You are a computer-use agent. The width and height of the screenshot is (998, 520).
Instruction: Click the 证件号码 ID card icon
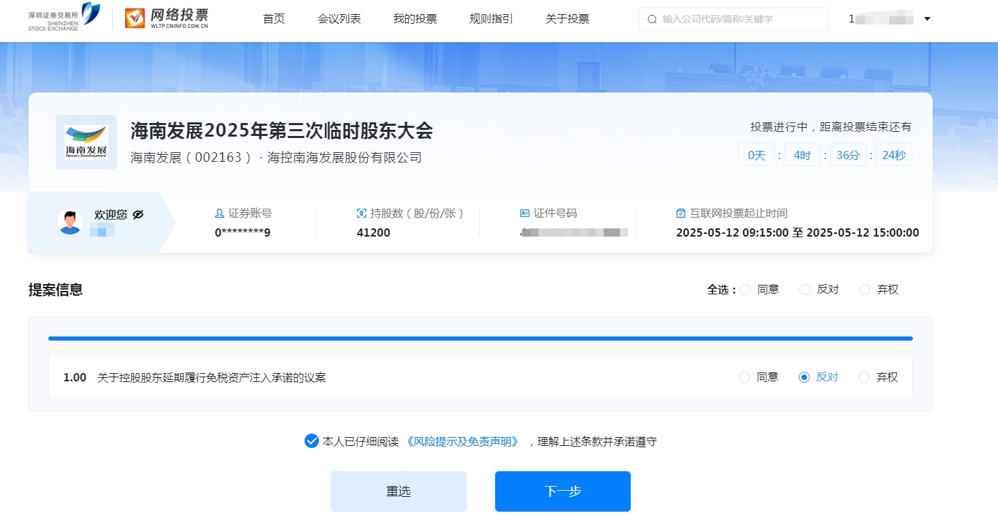(525, 213)
